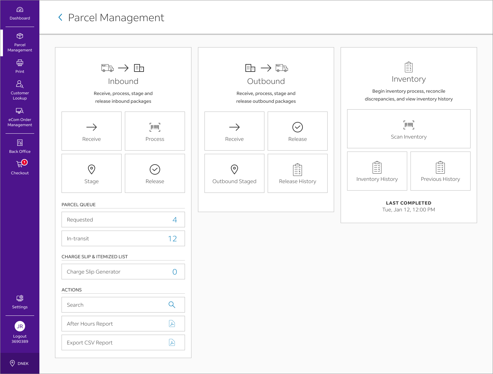Click the 'Tue, Jan 12, 12:00 PM' timestamp
Screen dimensions: 493x374
point(409,210)
